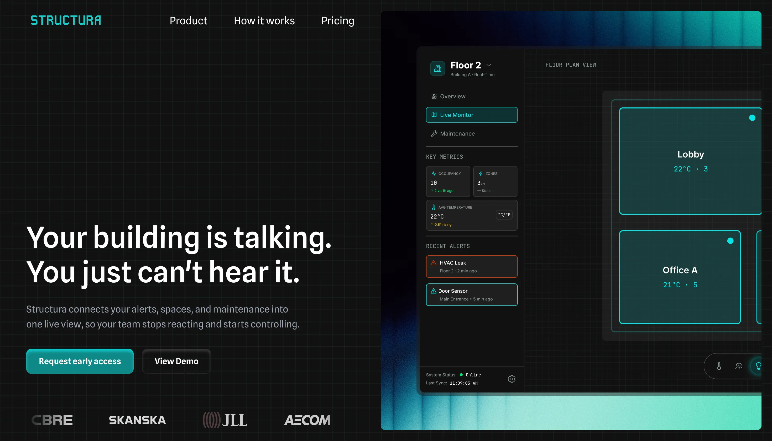Click the STRUCTURA logo
772x441 pixels.
(x=66, y=20)
